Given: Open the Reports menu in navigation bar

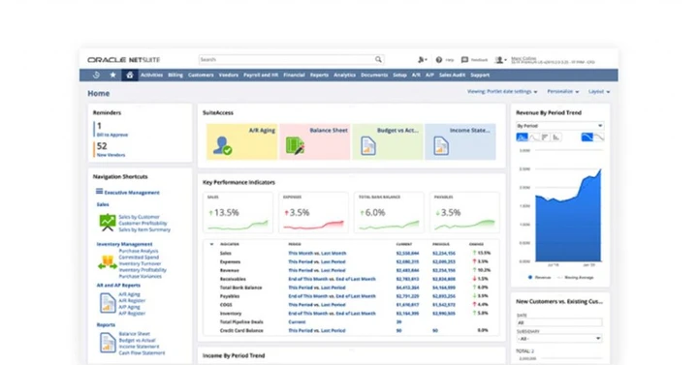Looking at the screenshot, I should 319,76.
